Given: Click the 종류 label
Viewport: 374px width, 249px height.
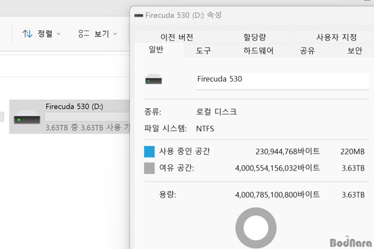Looking at the screenshot, I should point(153,111).
